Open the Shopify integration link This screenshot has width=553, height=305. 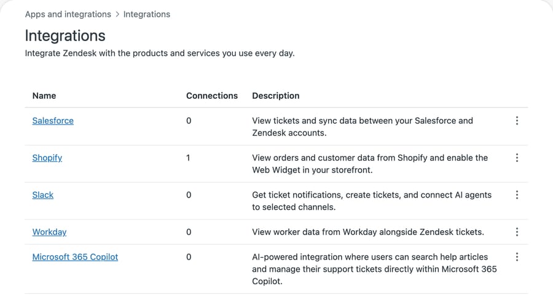click(x=47, y=158)
